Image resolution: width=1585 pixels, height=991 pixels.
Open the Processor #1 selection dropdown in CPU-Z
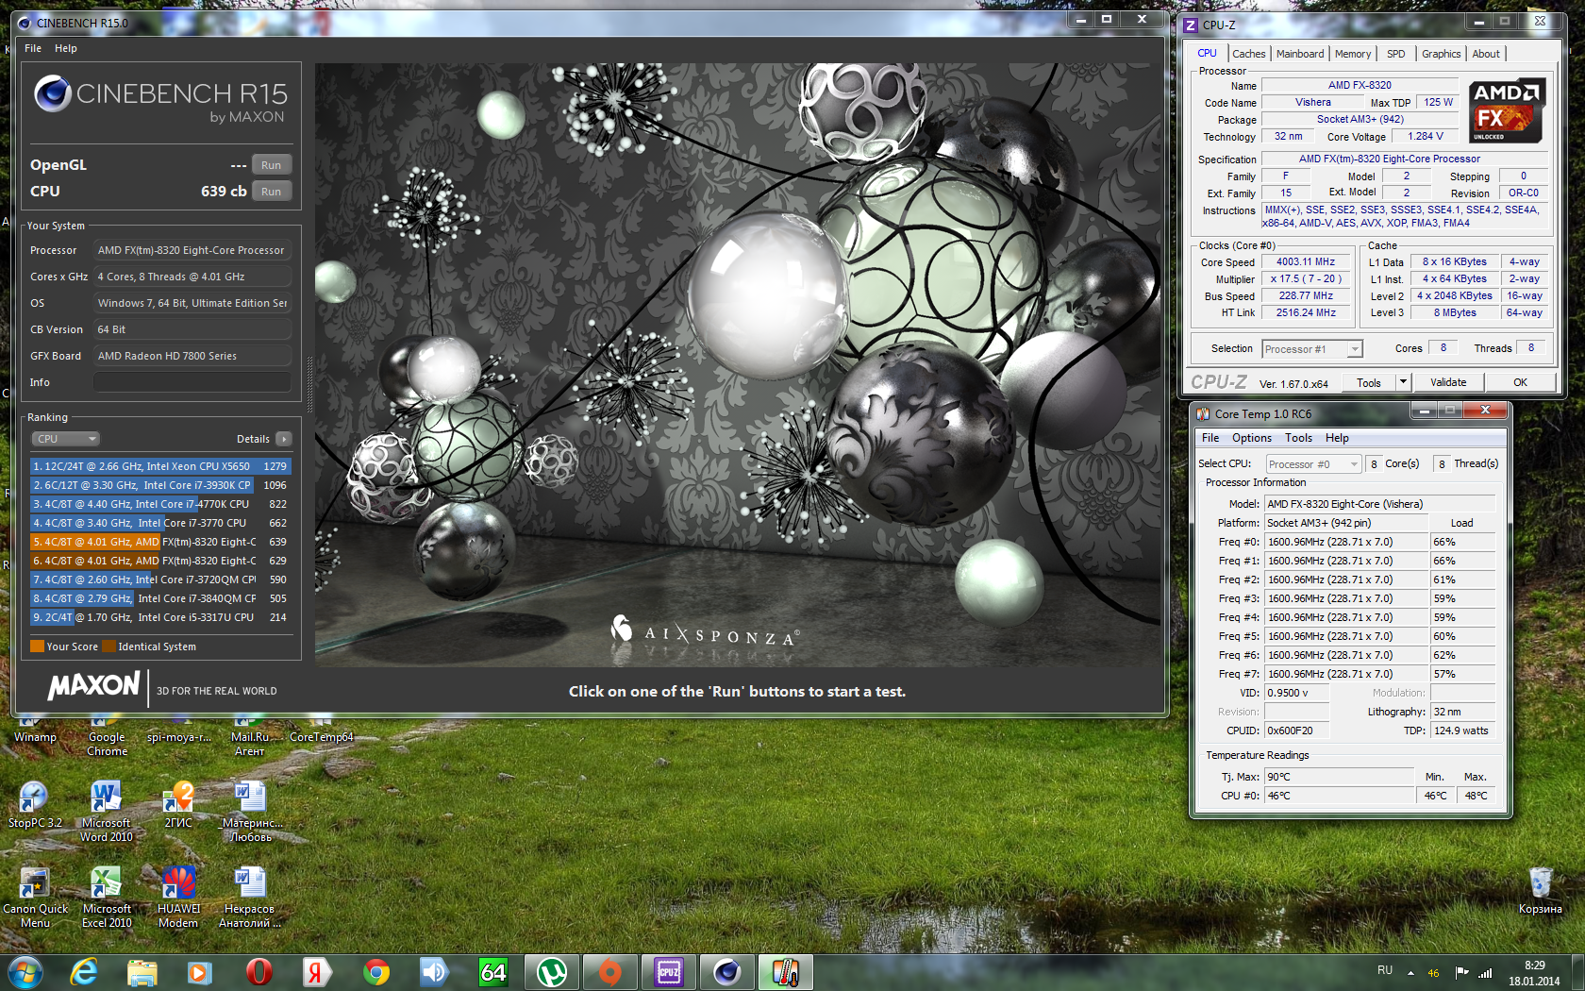point(1312,349)
